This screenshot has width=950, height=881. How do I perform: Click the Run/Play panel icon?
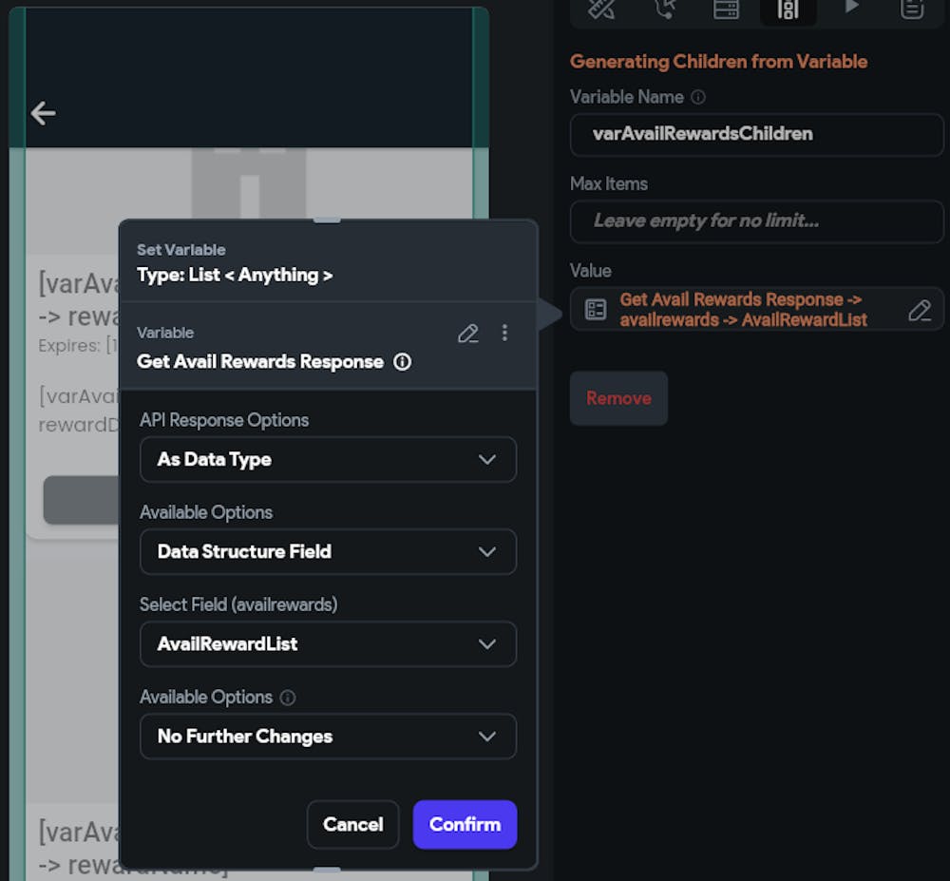851,8
